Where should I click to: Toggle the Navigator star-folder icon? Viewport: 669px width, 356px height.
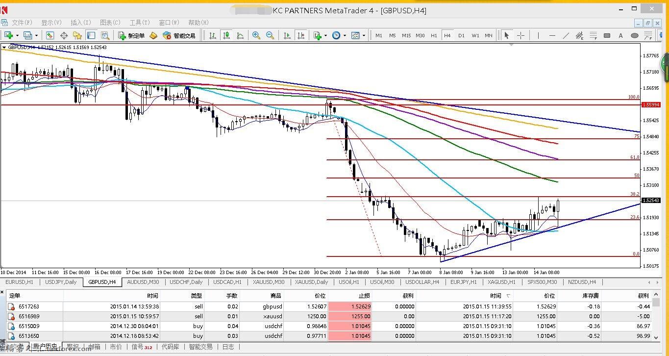[x=77, y=35]
